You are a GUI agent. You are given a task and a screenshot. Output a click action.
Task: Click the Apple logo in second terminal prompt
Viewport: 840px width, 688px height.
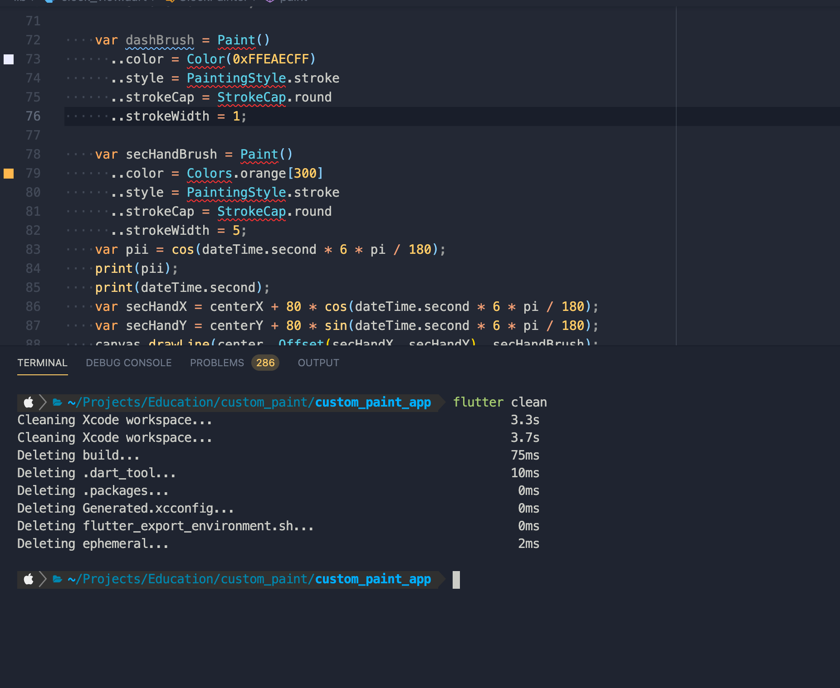(x=28, y=579)
